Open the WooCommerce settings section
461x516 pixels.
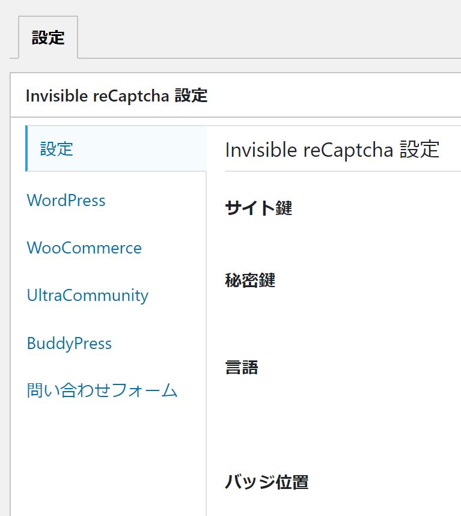tap(84, 248)
